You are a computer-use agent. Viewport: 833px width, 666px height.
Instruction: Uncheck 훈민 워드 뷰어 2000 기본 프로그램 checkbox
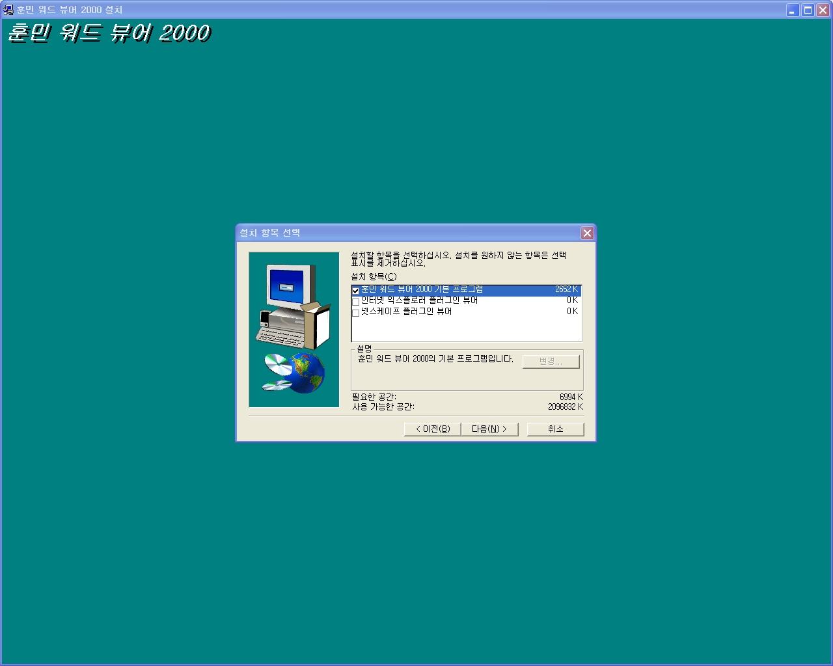(x=355, y=290)
